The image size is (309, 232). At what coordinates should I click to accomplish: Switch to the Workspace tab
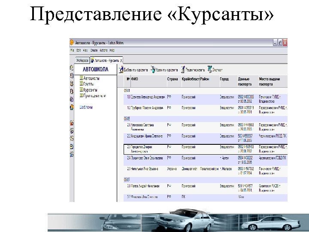pyautogui.click(x=82, y=61)
